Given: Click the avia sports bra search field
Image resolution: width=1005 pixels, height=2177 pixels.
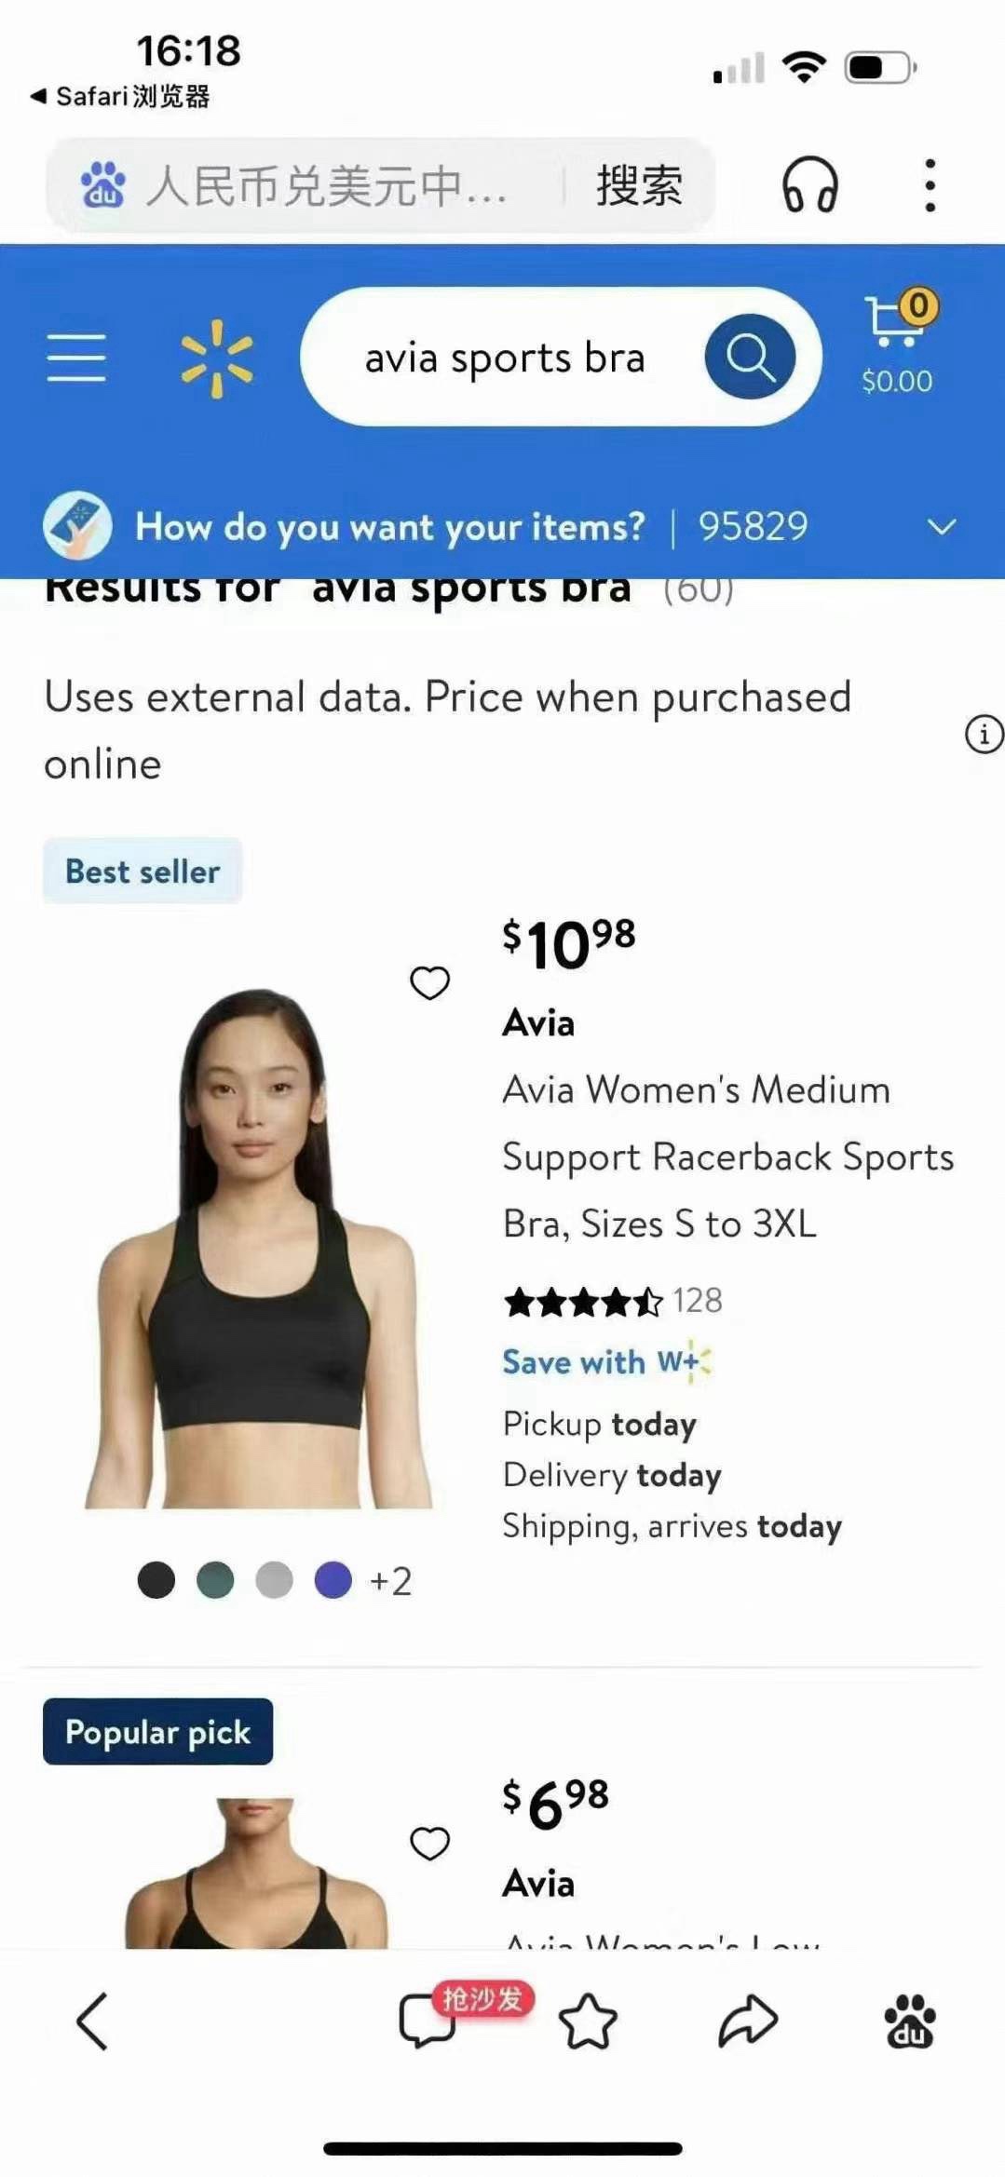Looking at the screenshot, I should tap(505, 358).
